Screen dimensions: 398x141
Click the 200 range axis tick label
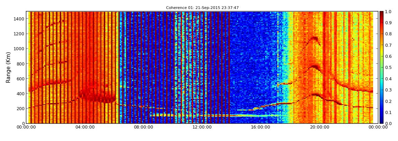pos(20,108)
